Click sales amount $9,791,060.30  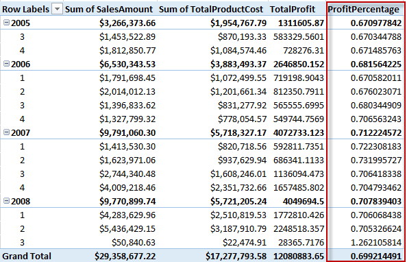tap(127, 133)
